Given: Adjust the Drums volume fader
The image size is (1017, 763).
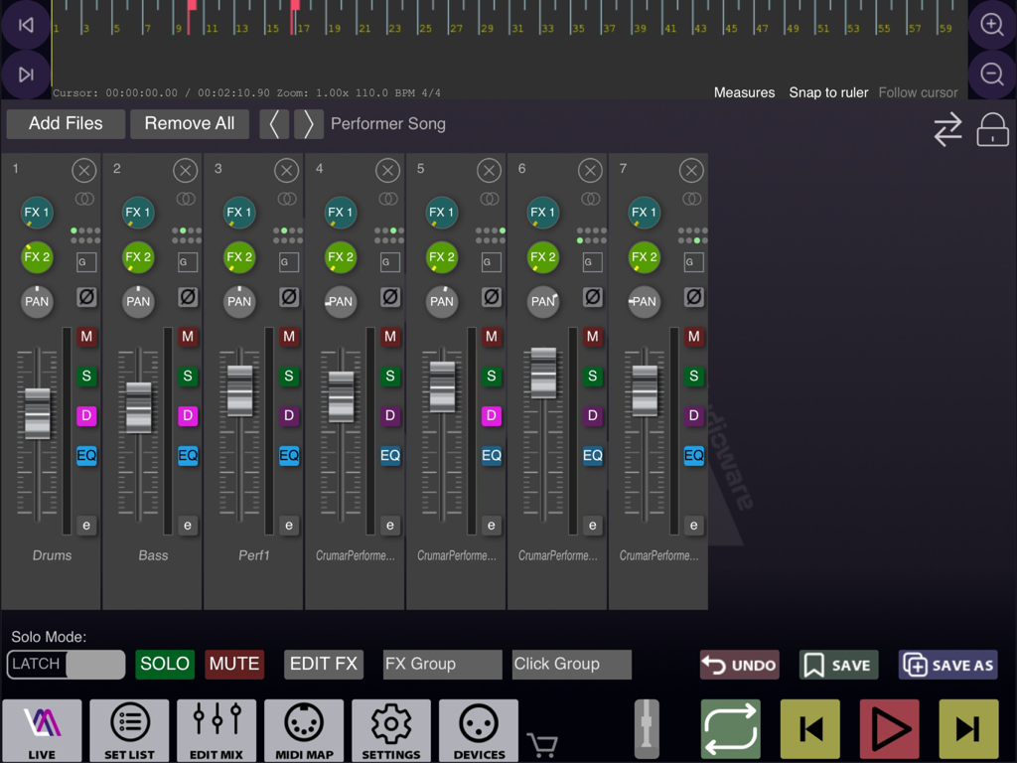Looking at the screenshot, I should coord(38,410).
